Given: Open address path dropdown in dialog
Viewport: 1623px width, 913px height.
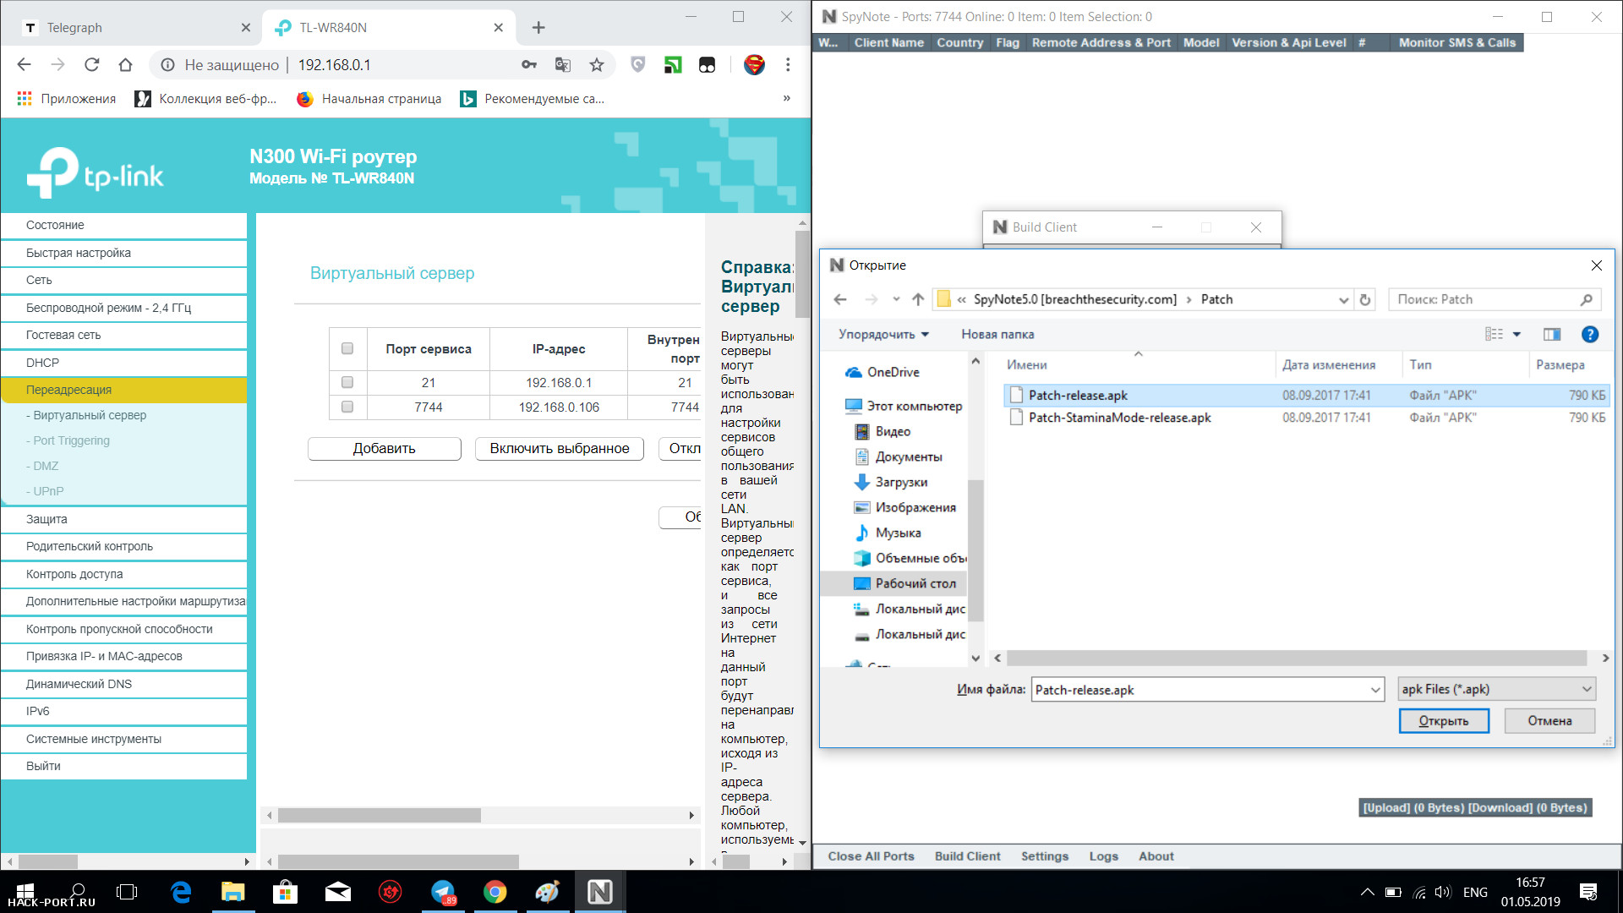Looking at the screenshot, I should pos(1343,299).
